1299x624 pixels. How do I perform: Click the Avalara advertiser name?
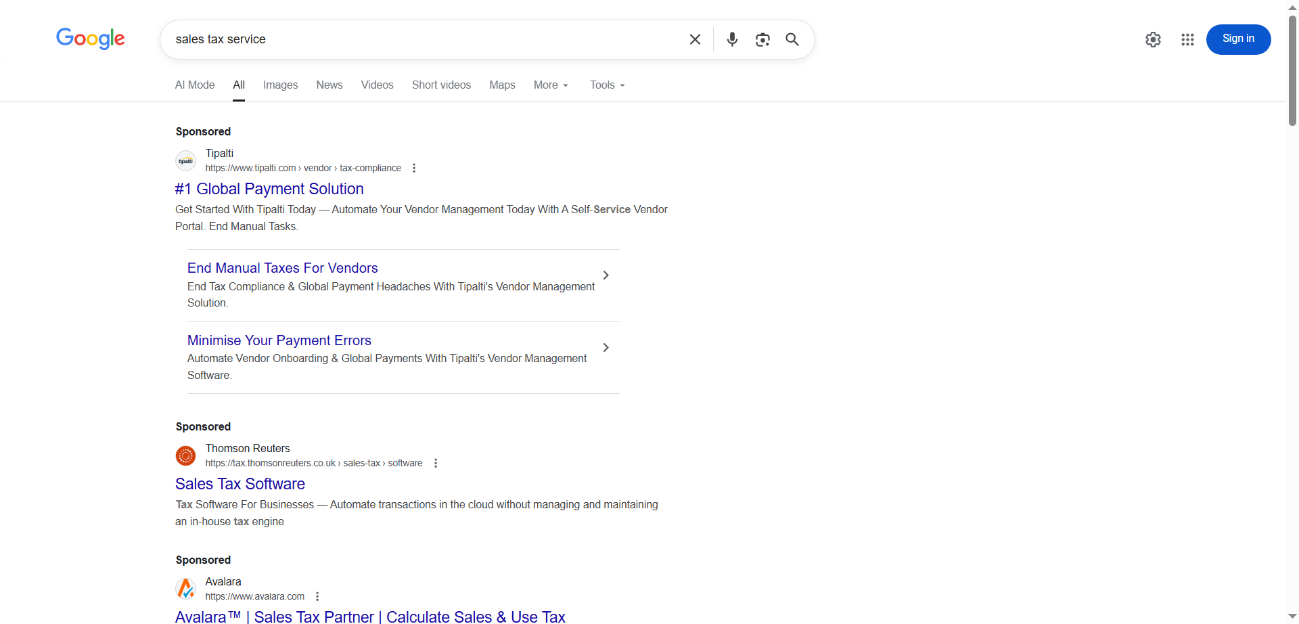tap(223, 581)
